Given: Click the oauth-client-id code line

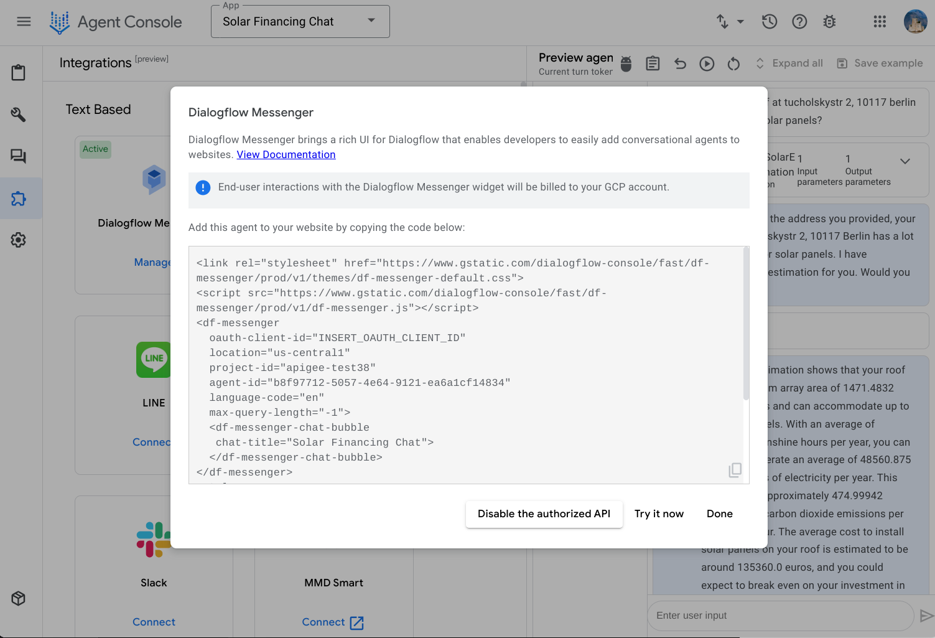Looking at the screenshot, I should 337,338.
